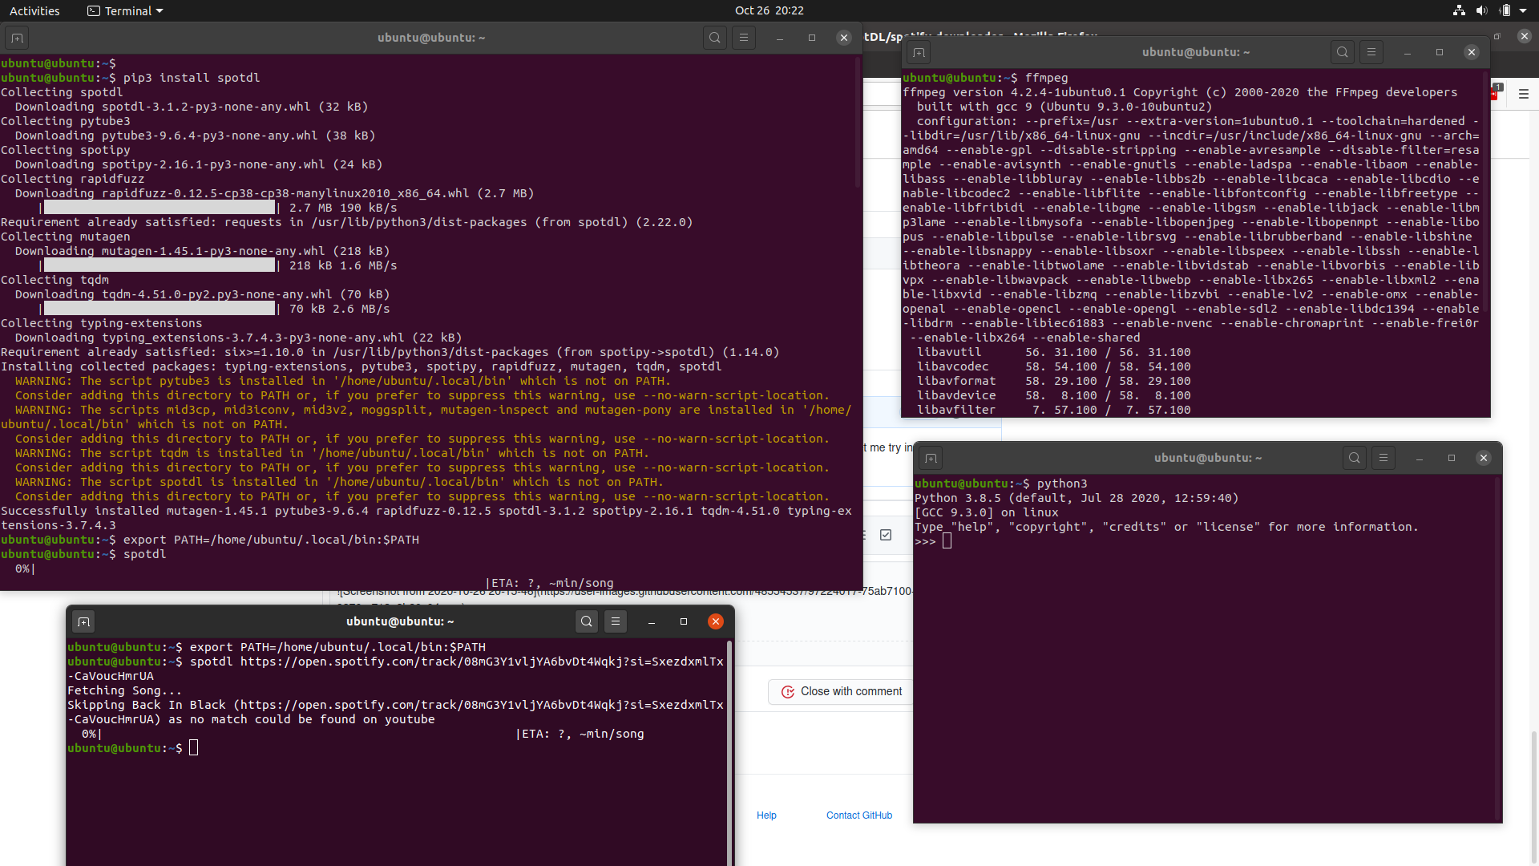The height and width of the screenshot is (866, 1539).
Task: Click the python3 prompt input line
Action: coord(1206,541)
